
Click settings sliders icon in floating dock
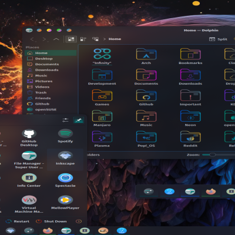149,192
